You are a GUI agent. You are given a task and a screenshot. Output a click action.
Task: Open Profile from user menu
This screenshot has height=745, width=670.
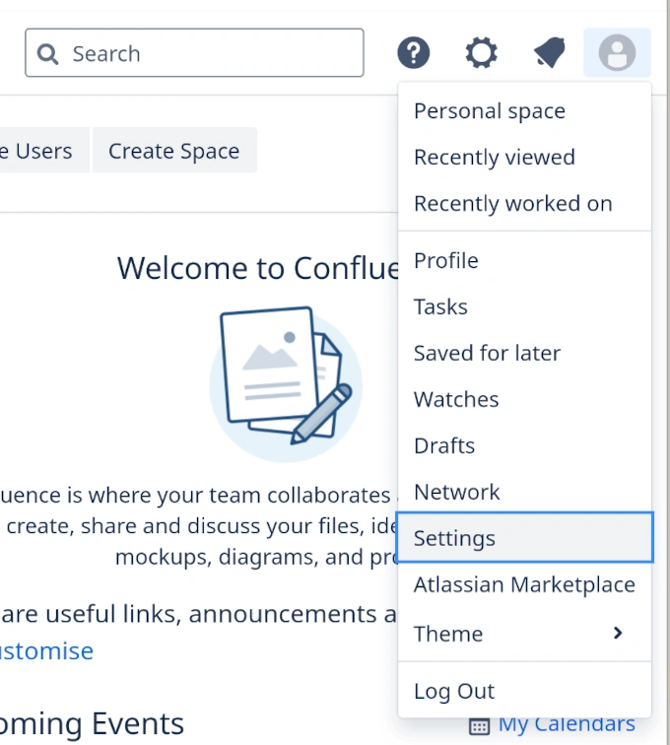tap(446, 260)
